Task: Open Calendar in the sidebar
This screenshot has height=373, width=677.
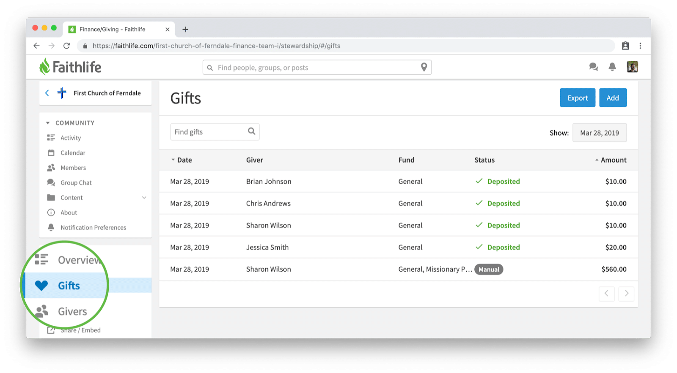Action: tap(73, 153)
